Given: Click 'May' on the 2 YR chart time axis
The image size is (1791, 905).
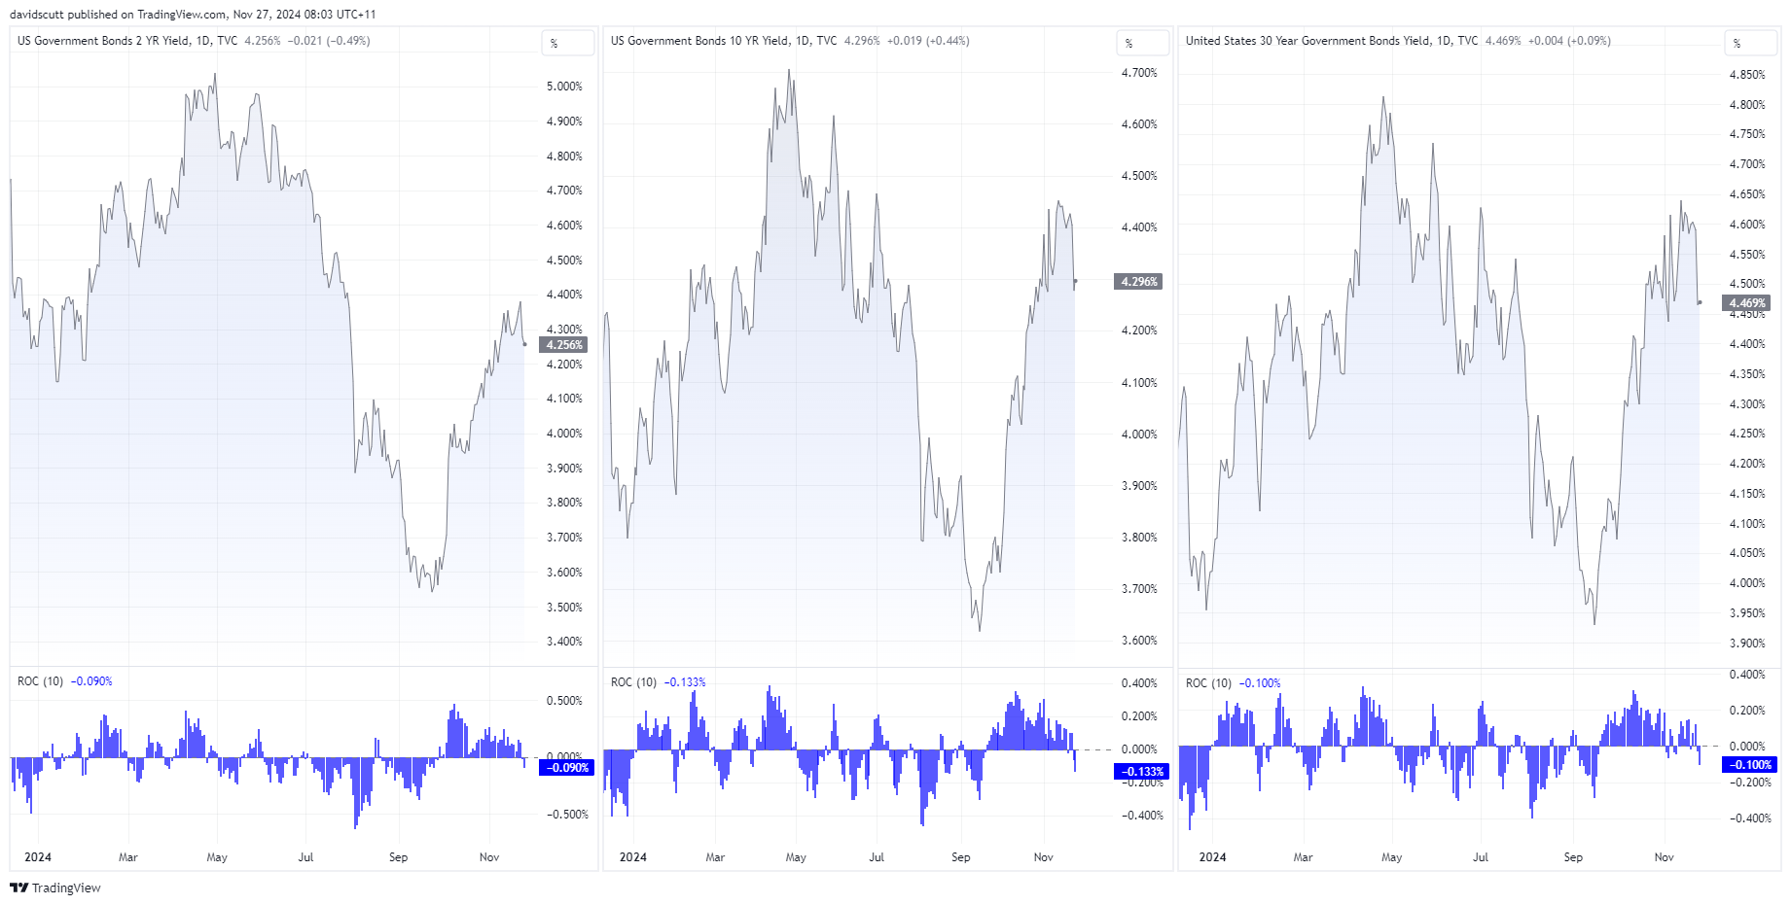Looking at the screenshot, I should tap(217, 857).
